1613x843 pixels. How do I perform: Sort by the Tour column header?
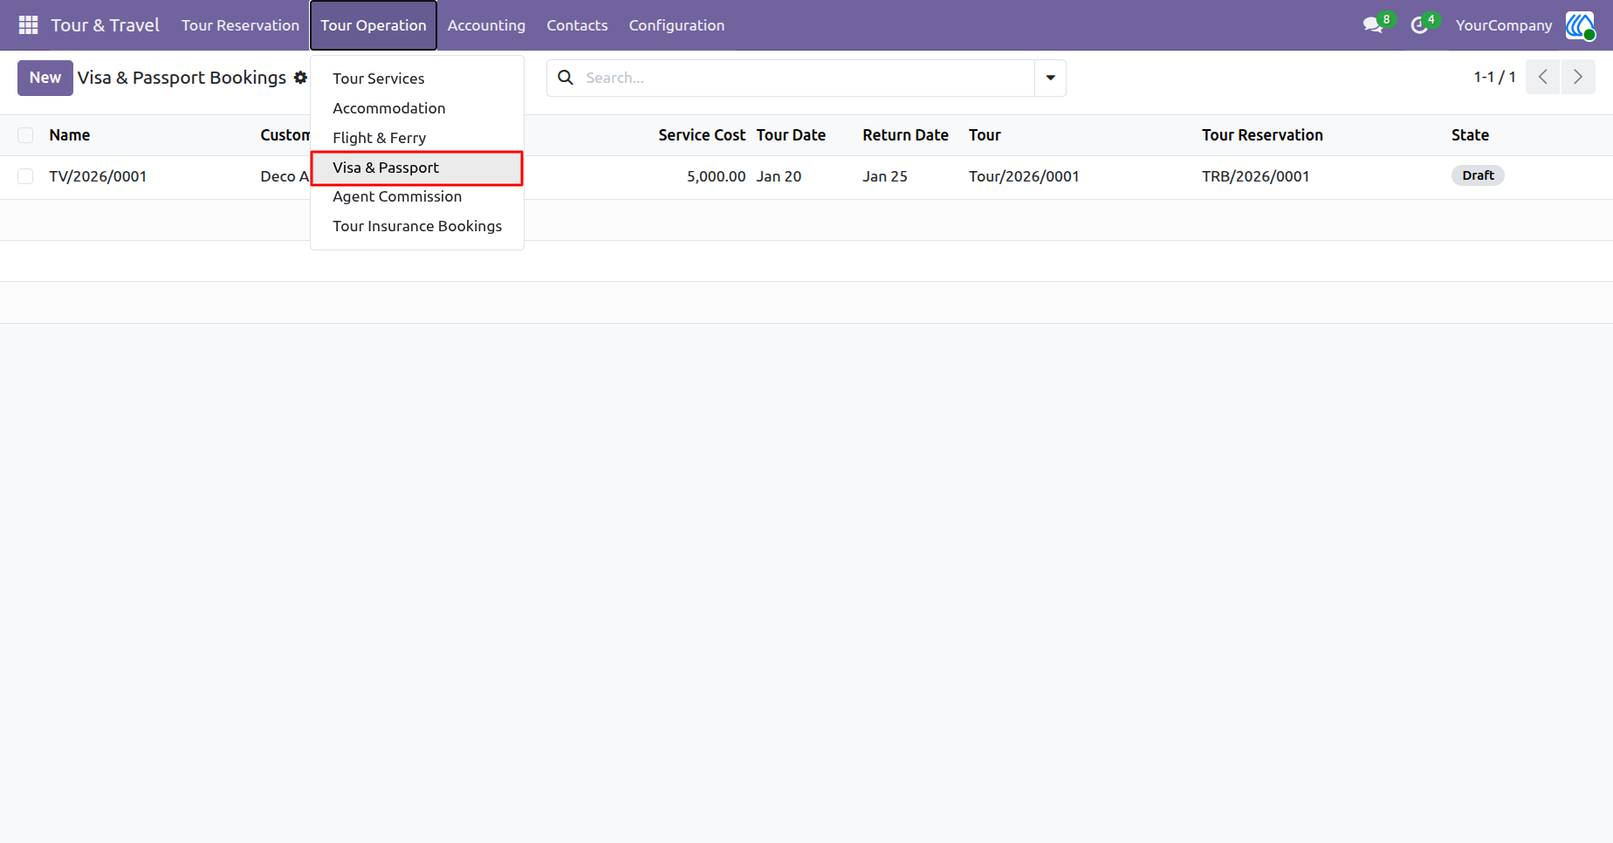tap(985, 135)
